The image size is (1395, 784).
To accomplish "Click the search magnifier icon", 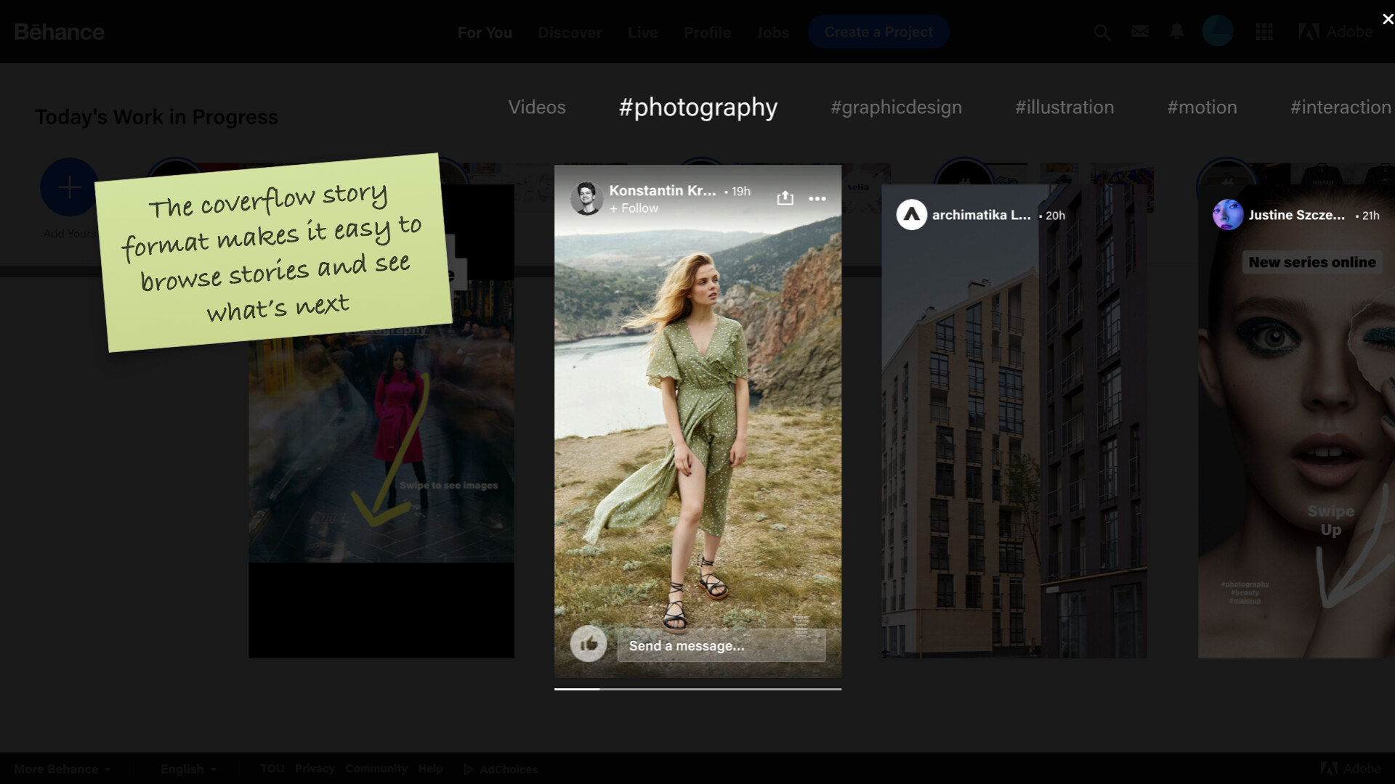I will [1101, 32].
